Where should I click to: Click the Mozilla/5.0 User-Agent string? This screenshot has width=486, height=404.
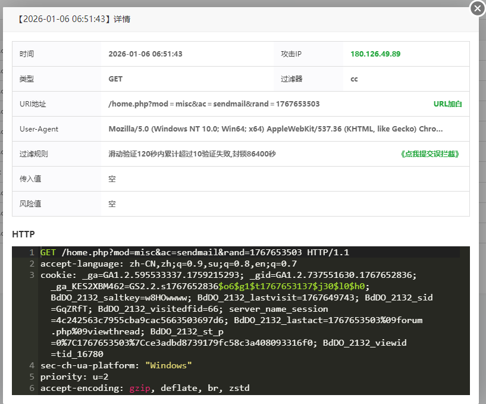coord(275,129)
